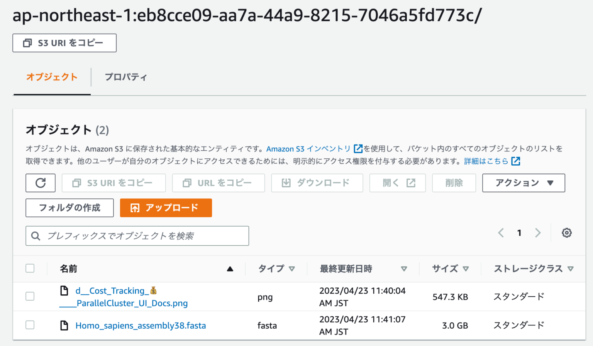
Task: Open the Homo_sapiens_assembly38.fasta object link
Action: (x=140, y=325)
